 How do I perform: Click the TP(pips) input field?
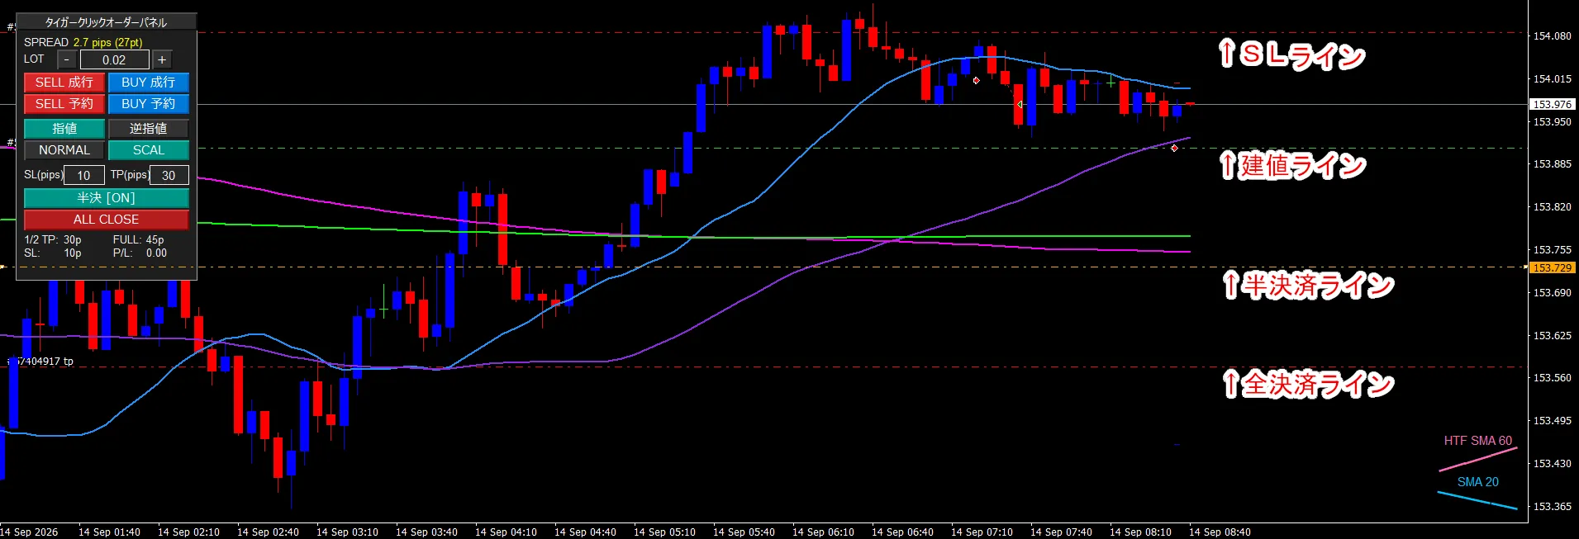click(169, 175)
